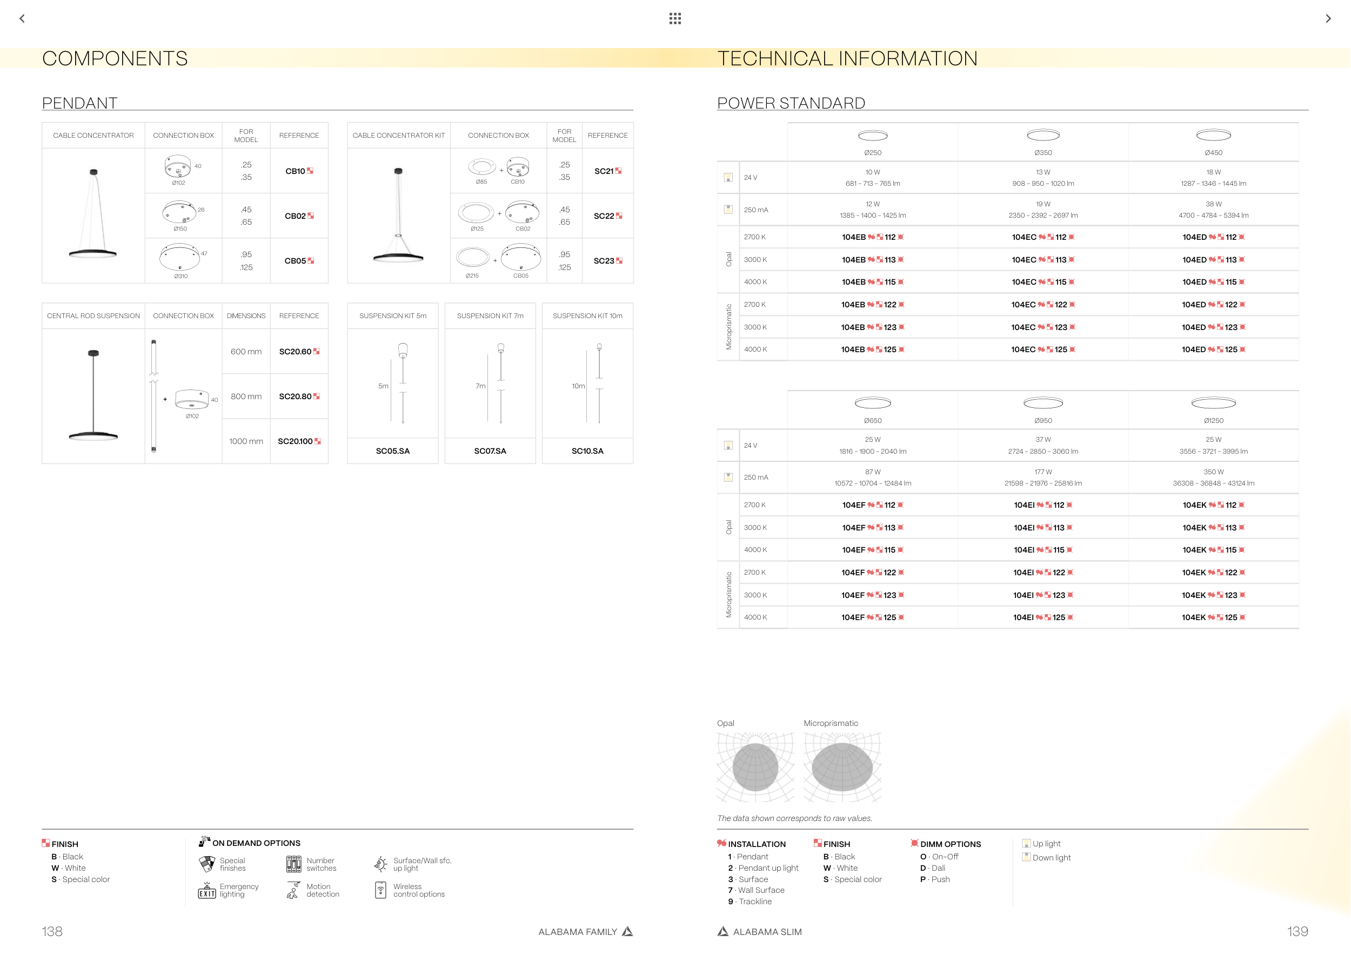1351x955 pixels.
Task: Go to the previous page arrow
Action: pyautogui.click(x=22, y=19)
